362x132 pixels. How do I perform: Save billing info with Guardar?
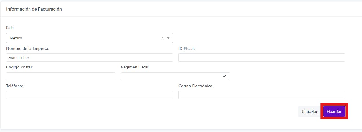(334, 111)
